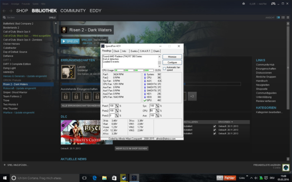Screen dimensions: 292x182
Task: Uncheck the second DLC installed checkbox
Action: tap(214, 130)
